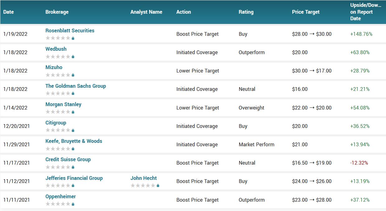
Task: Open the Keefe, Bruyette & Woods link
Action: point(74,141)
